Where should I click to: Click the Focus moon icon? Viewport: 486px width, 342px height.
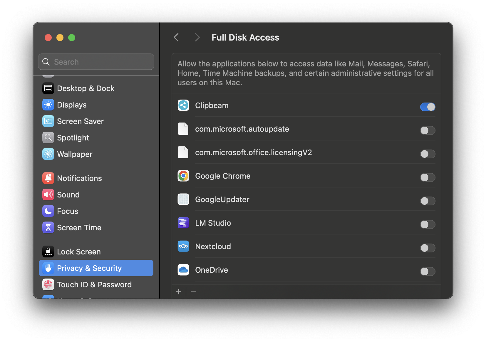48,211
